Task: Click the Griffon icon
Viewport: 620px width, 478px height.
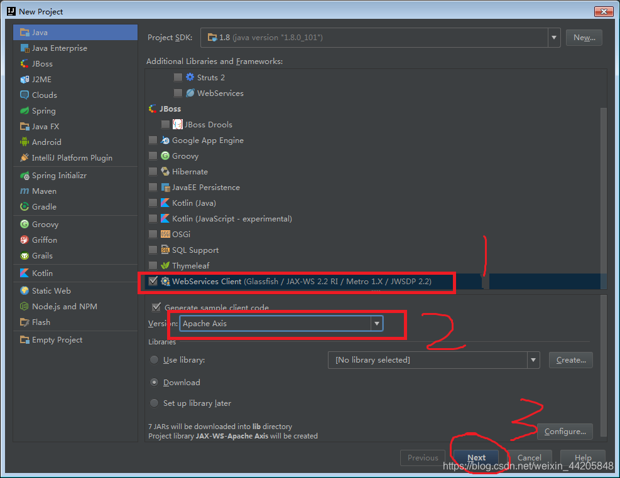Action: [x=24, y=240]
